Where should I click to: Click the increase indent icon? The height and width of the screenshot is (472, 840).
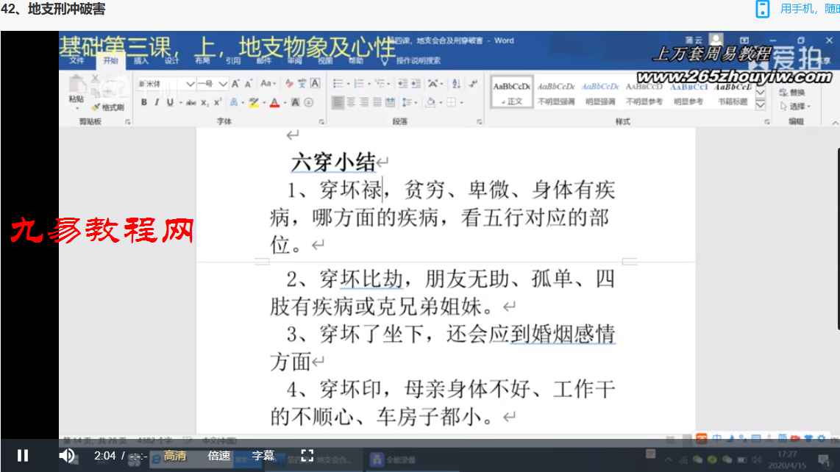click(x=416, y=84)
